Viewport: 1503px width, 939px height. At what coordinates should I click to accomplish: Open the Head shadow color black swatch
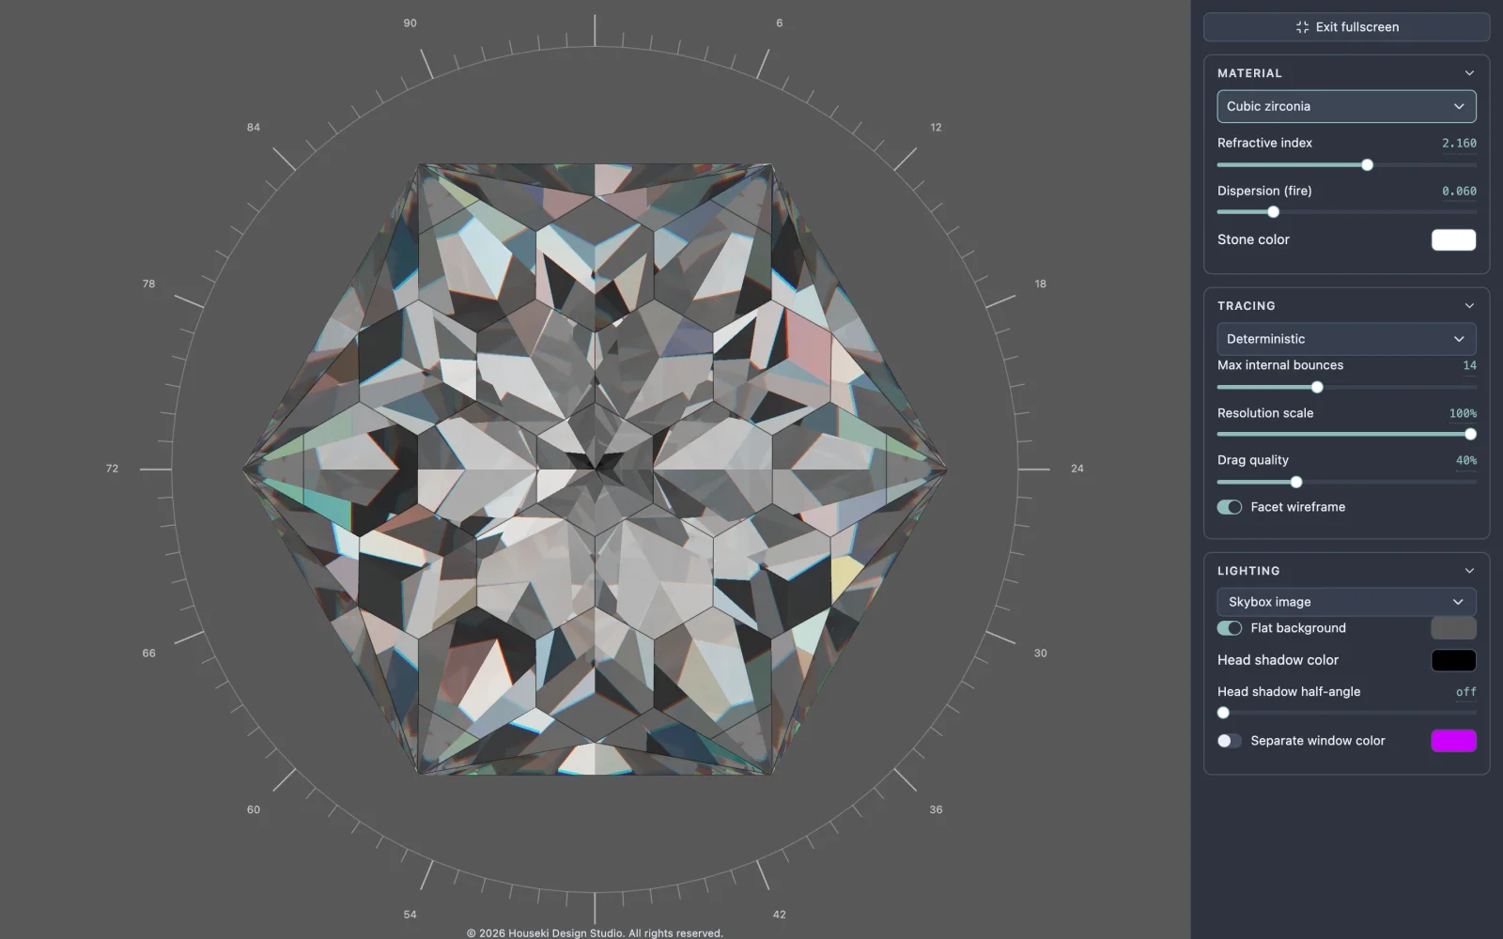coord(1453,660)
